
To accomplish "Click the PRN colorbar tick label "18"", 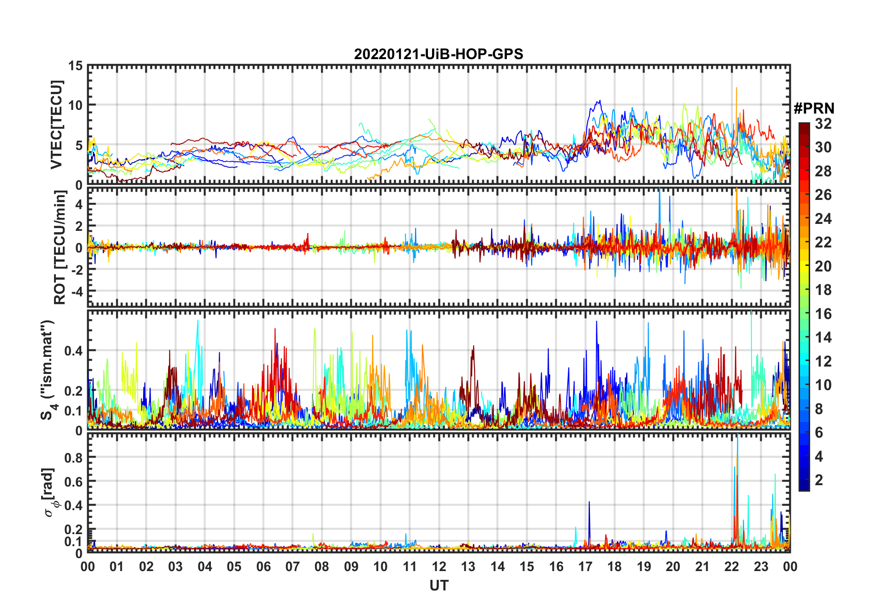I will click(x=823, y=290).
